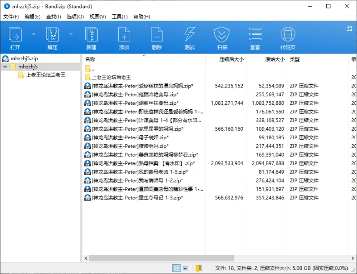Switch to thumbnail view in status bar

pos(187,268)
